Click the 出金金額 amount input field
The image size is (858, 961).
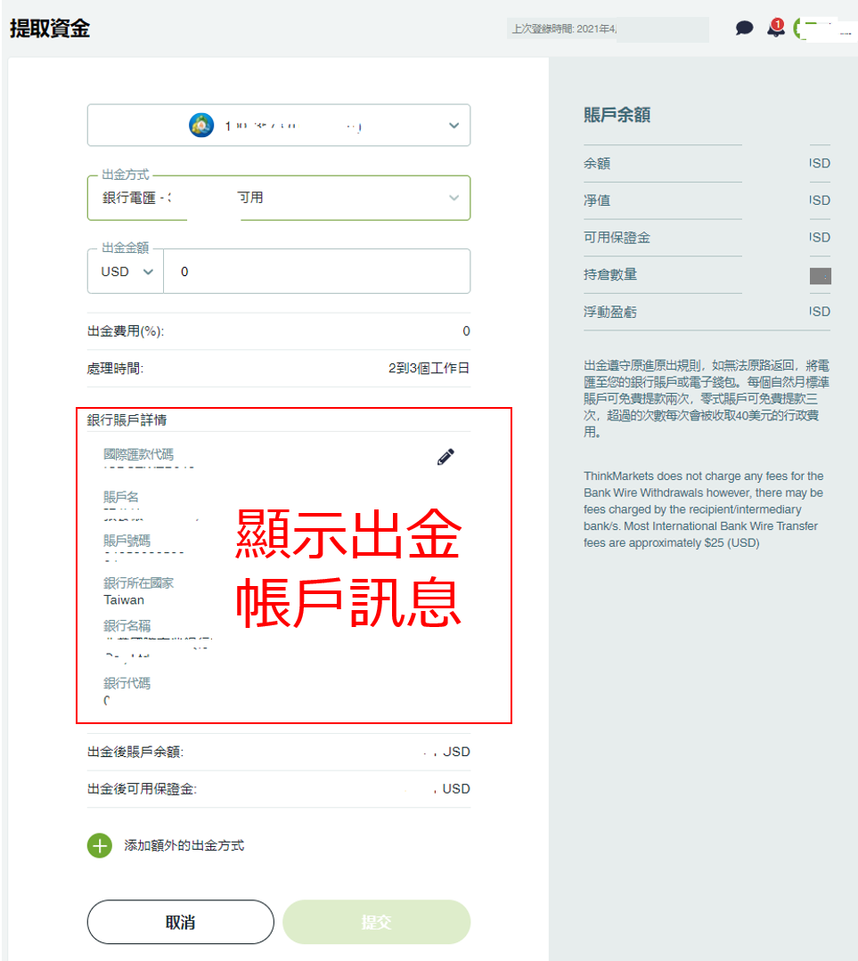(x=317, y=272)
